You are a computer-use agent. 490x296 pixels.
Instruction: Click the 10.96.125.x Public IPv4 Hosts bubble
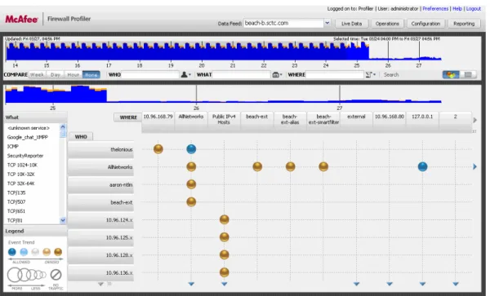(x=224, y=237)
